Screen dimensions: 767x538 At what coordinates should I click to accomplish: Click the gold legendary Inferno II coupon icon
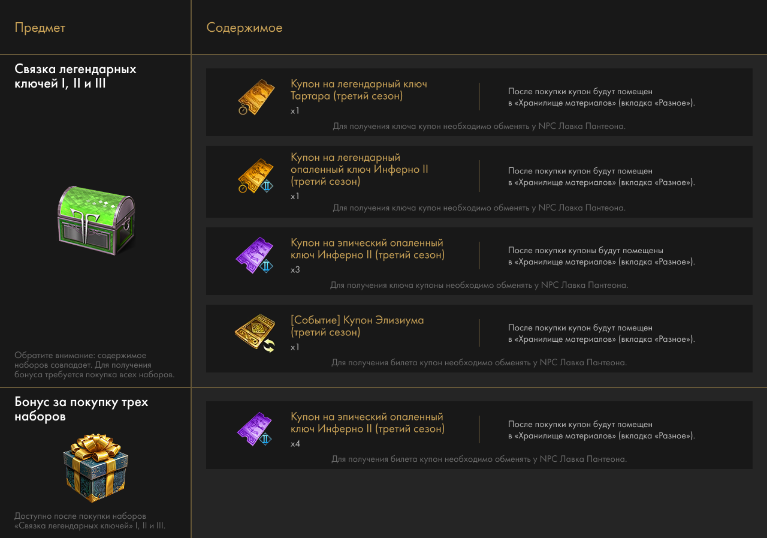pyautogui.click(x=255, y=176)
